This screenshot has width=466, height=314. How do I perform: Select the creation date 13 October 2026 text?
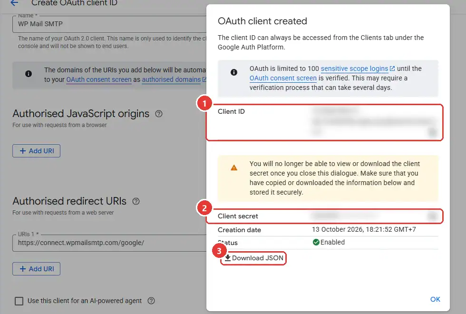[364, 229]
